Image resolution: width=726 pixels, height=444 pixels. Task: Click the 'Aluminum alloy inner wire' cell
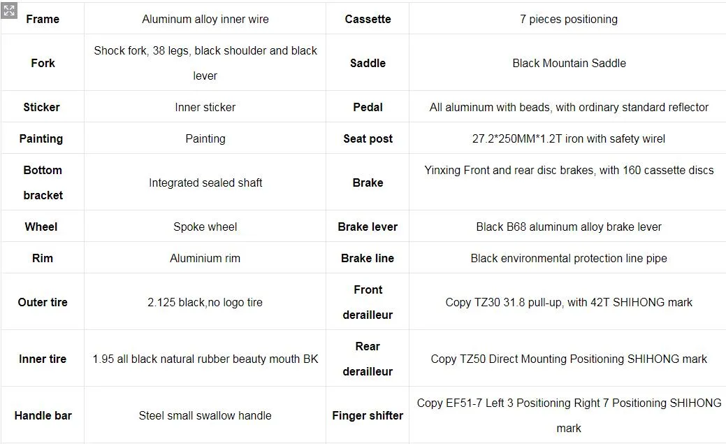click(205, 19)
